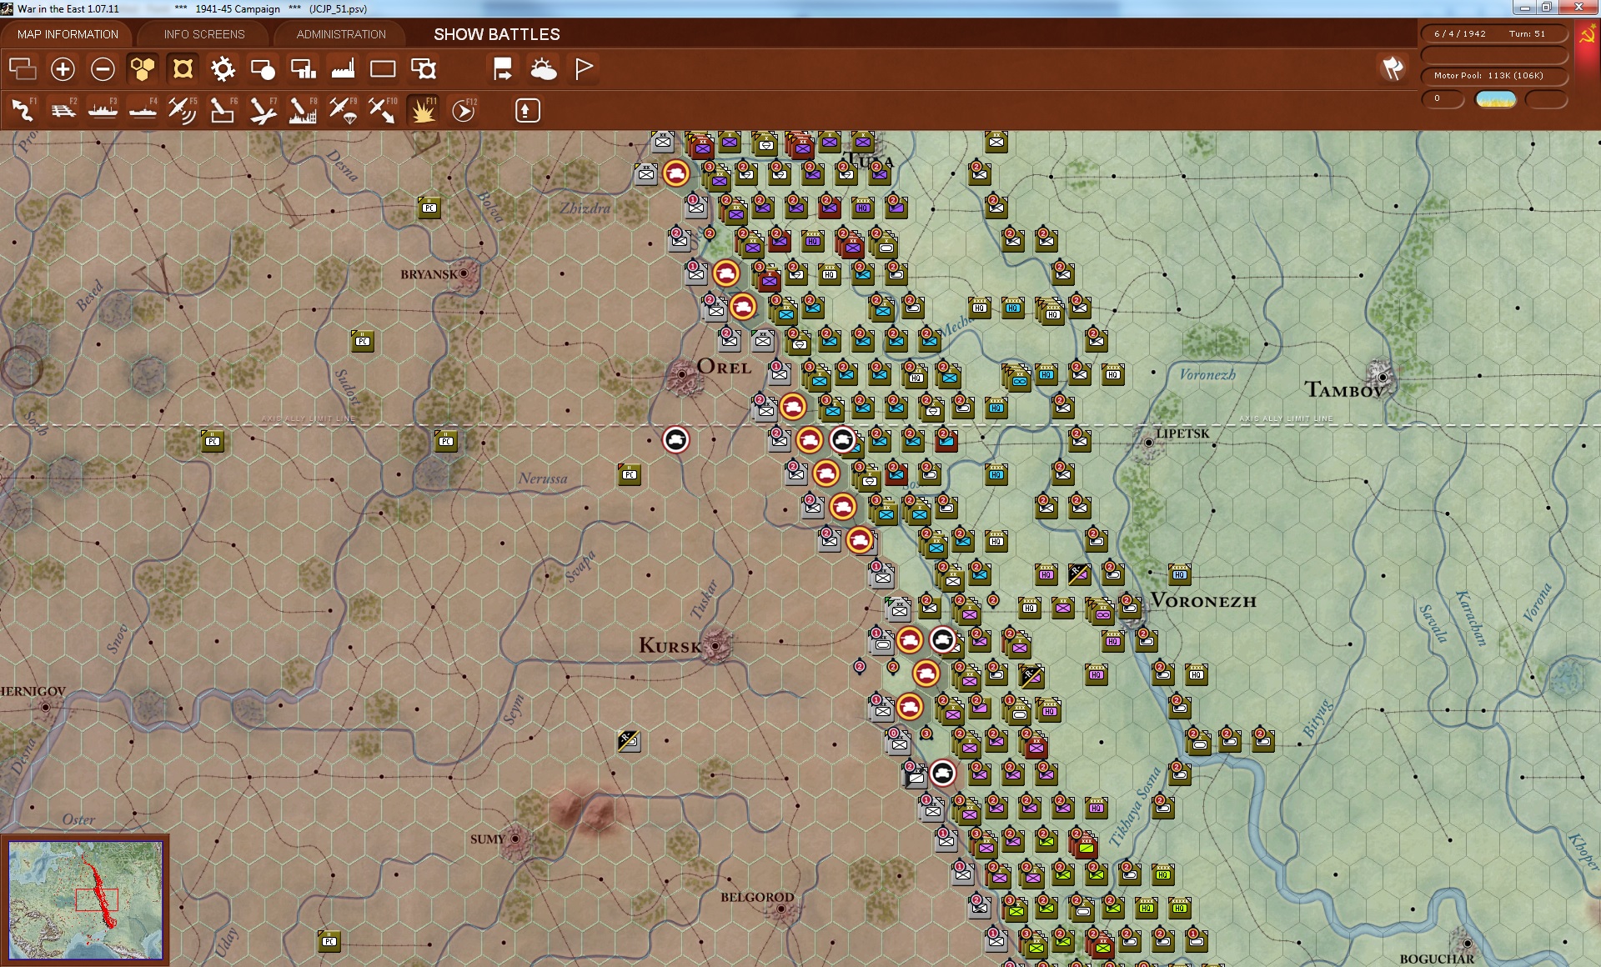Toggle the rectangle-with-gear display icon
Viewport: 1601px width, 967px height.
[424, 69]
